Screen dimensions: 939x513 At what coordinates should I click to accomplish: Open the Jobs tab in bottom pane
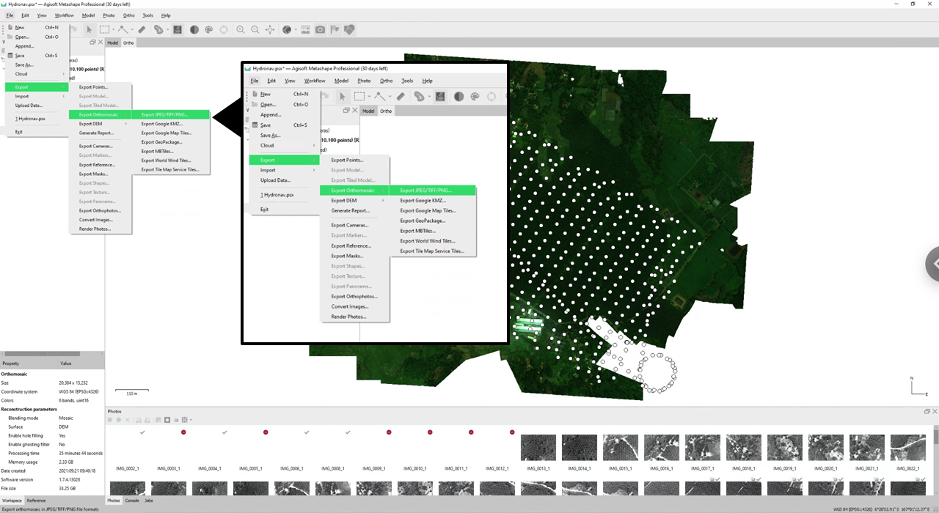pos(149,501)
